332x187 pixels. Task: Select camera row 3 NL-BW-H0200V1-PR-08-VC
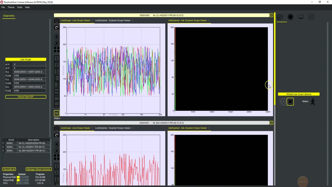[26, 151]
